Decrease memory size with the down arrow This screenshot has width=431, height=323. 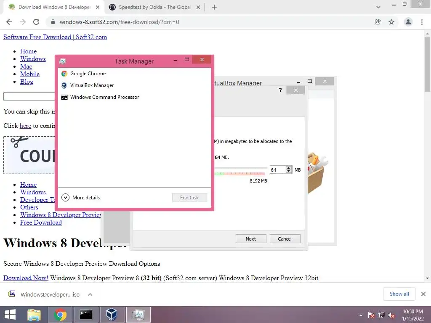[289, 172]
